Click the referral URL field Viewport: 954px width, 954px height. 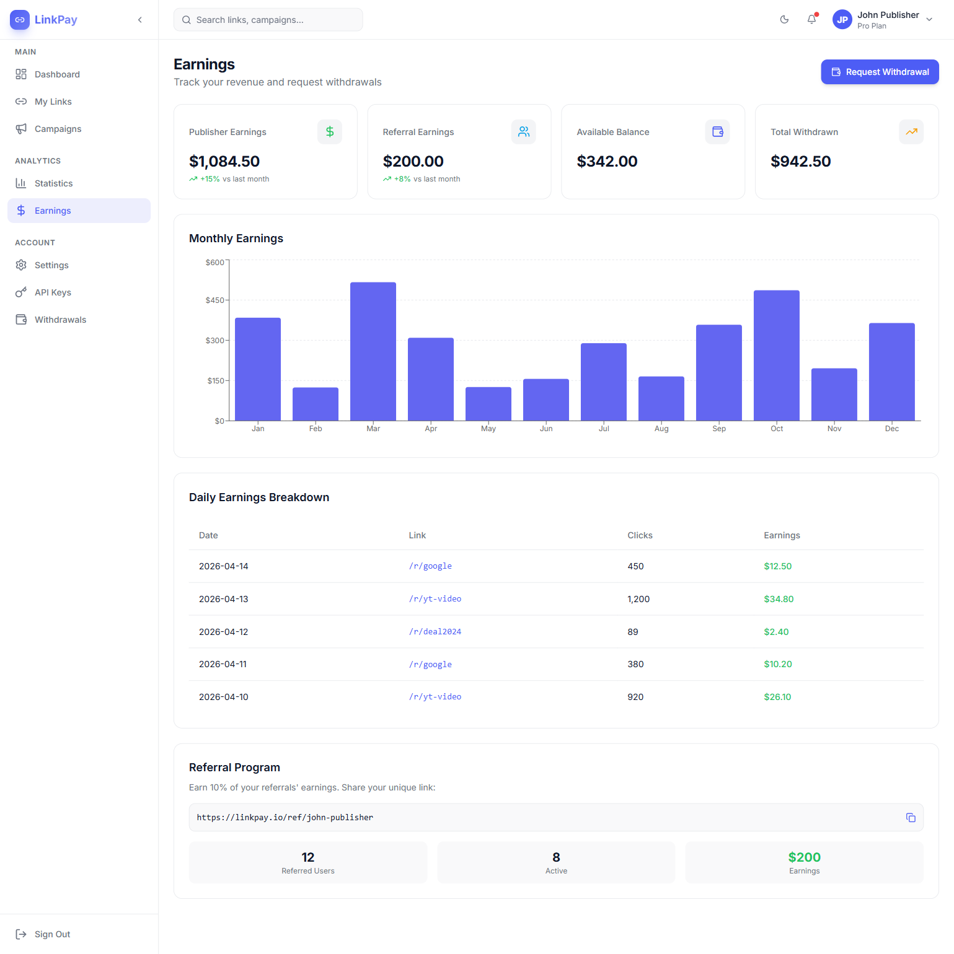pyautogui.click(x=556, y=818)
